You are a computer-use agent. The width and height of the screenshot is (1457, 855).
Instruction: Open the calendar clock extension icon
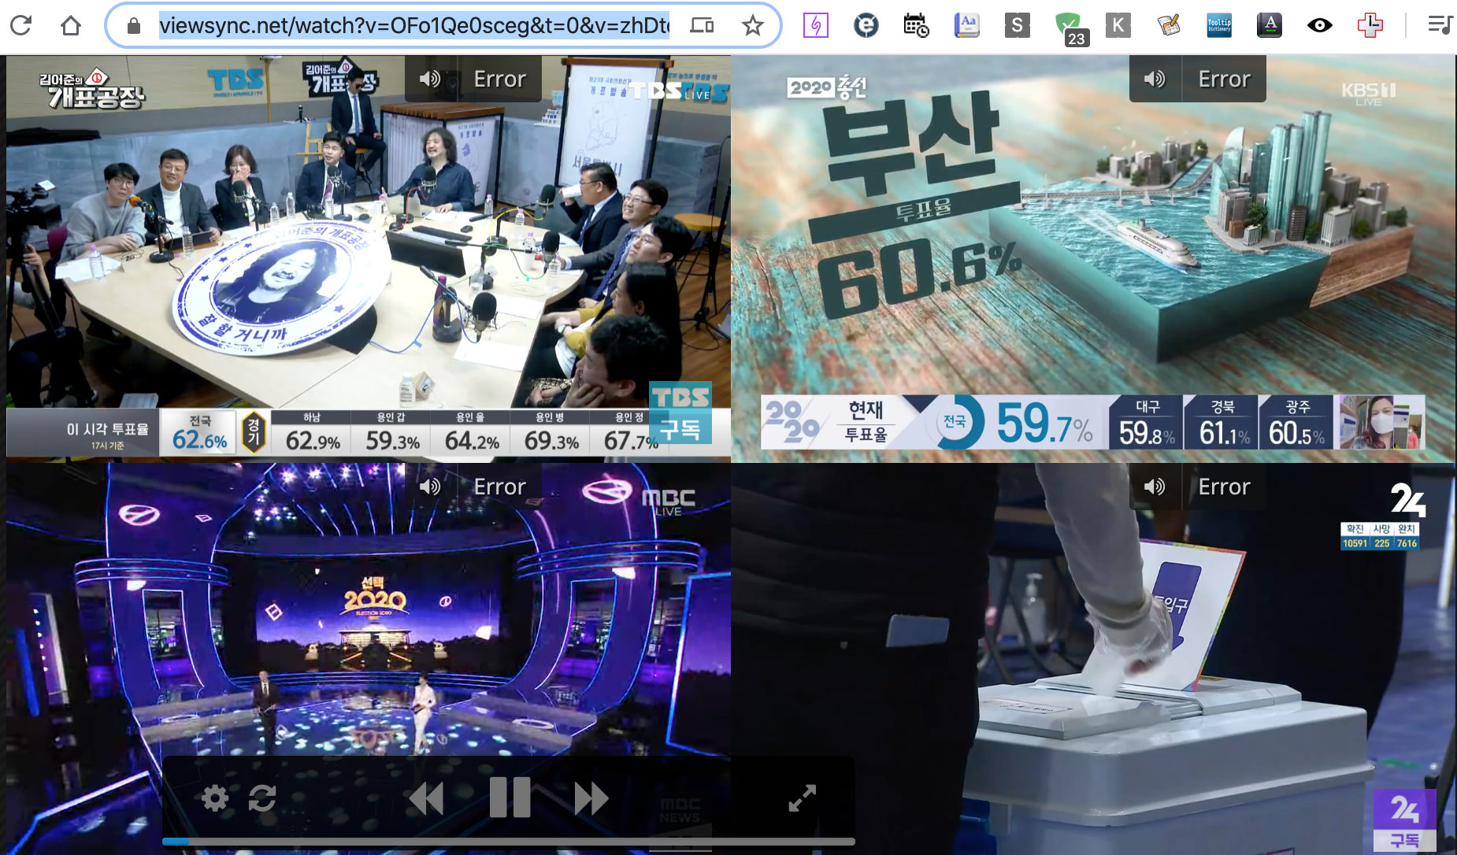pos(916,26)
